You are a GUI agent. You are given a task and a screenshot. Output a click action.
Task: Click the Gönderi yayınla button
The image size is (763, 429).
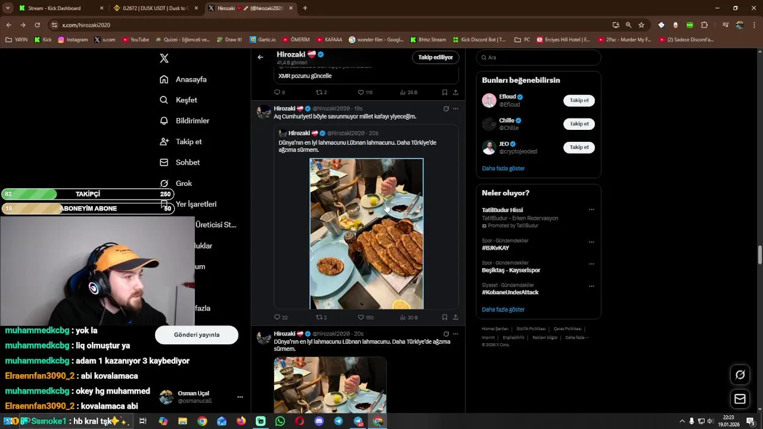click(x=197, y=335)
